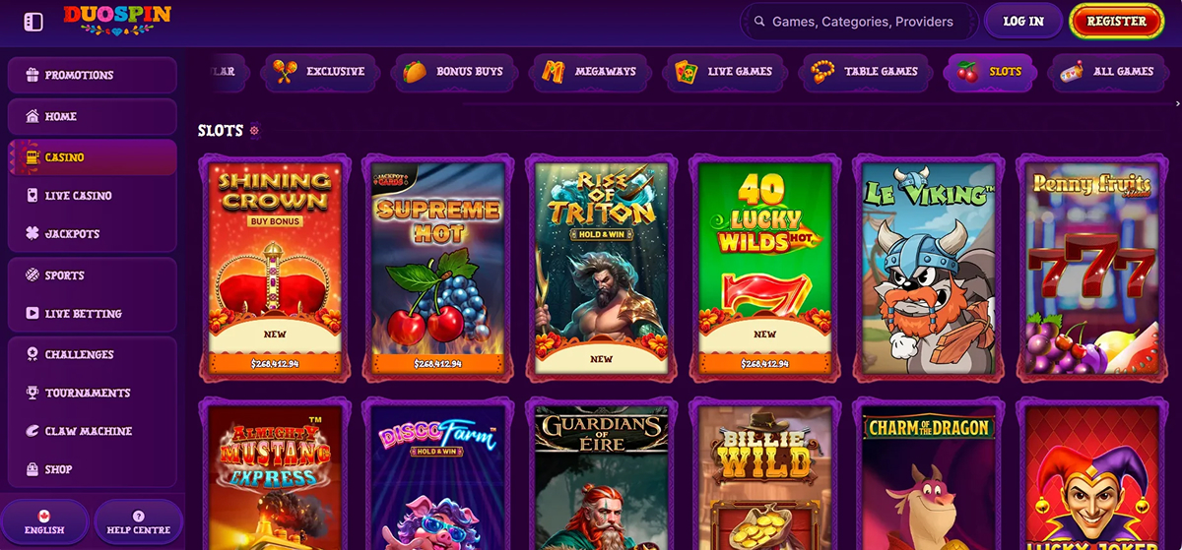Show the All Games category
This screenshot has width=1182, height=550.
(1108, 72)
